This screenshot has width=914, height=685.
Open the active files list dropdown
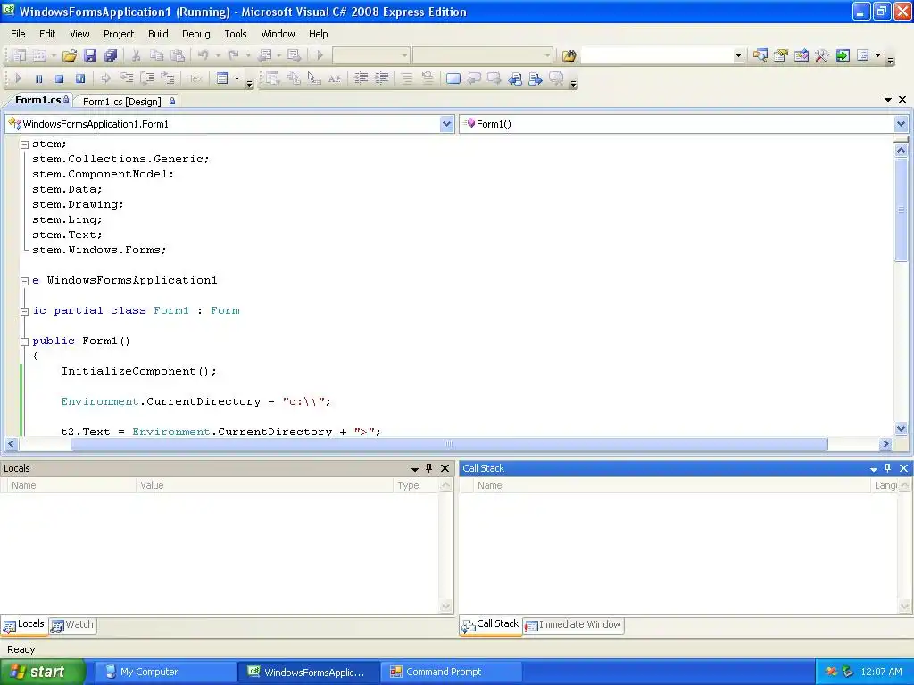888,100
